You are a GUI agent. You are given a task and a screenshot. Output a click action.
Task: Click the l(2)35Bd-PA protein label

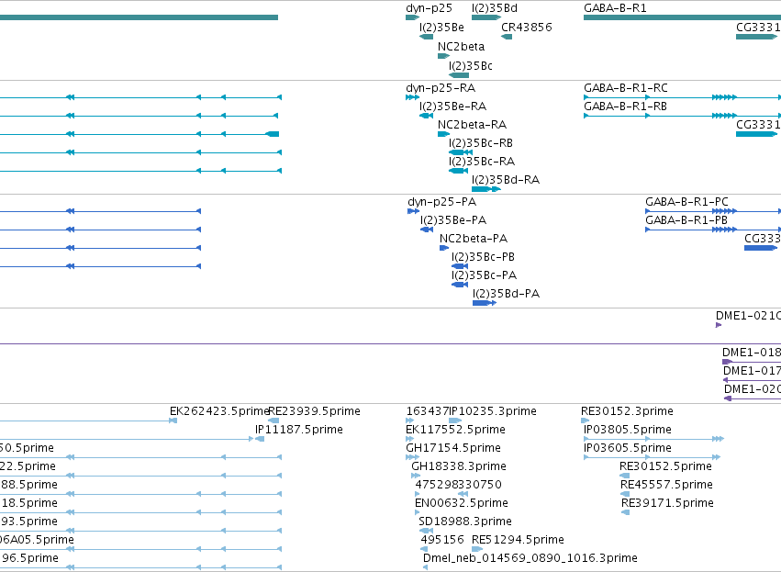[506, 294]
